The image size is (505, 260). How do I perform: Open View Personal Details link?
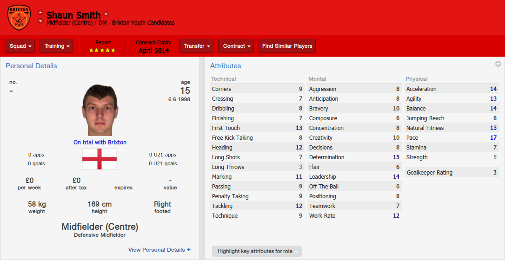(x=157, y=250)
